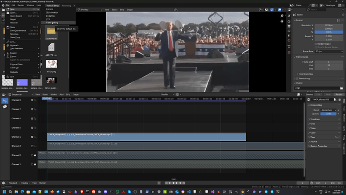Open the Preview display mode dropdown

90,10
